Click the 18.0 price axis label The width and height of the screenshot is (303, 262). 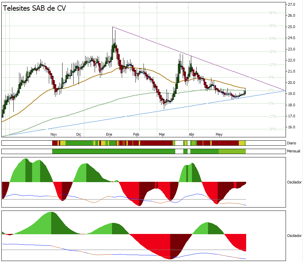point(291,105)
